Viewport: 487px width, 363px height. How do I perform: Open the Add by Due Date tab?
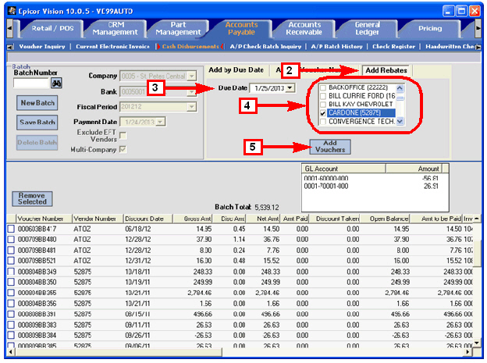coord(236,70)
